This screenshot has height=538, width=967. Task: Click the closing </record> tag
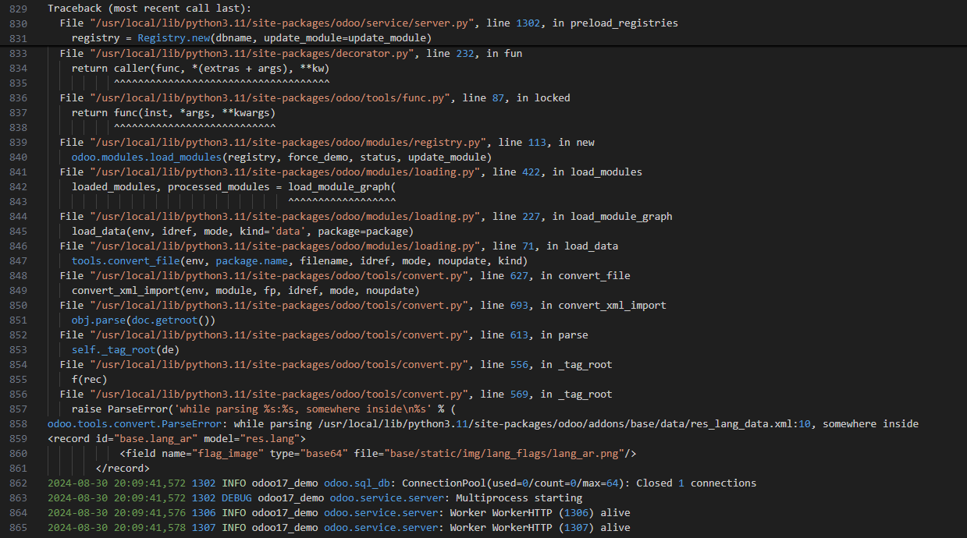click(x=123, y=468)
